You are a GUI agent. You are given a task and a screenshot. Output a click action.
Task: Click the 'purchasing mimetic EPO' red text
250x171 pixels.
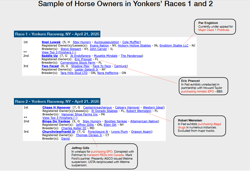click(197, 91)
